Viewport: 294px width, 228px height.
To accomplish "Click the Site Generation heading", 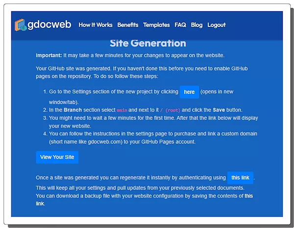I will (x=148, y=43).
